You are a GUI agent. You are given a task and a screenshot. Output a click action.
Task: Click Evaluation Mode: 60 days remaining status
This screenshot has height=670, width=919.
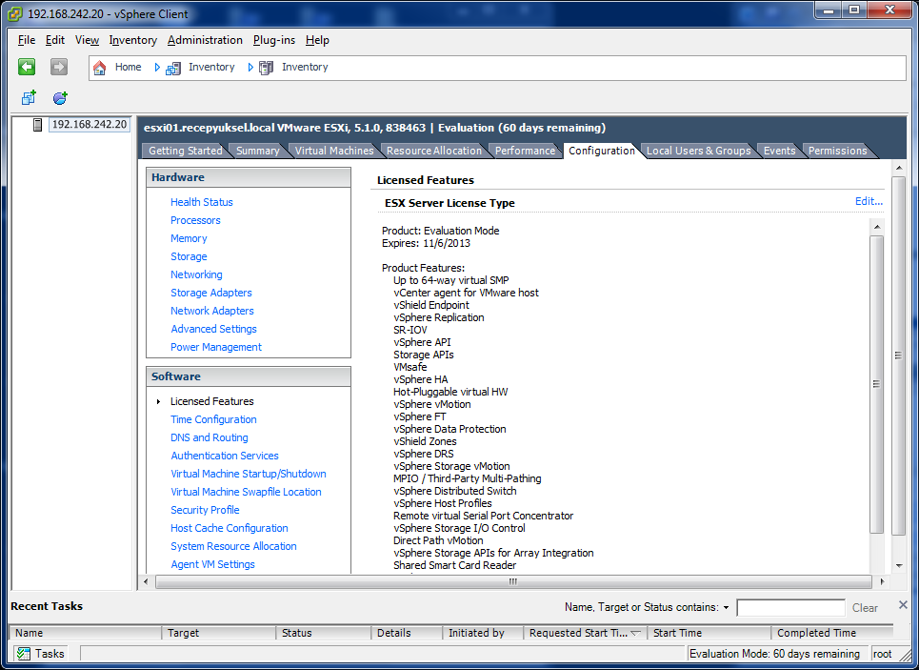(x=774, y=654)
